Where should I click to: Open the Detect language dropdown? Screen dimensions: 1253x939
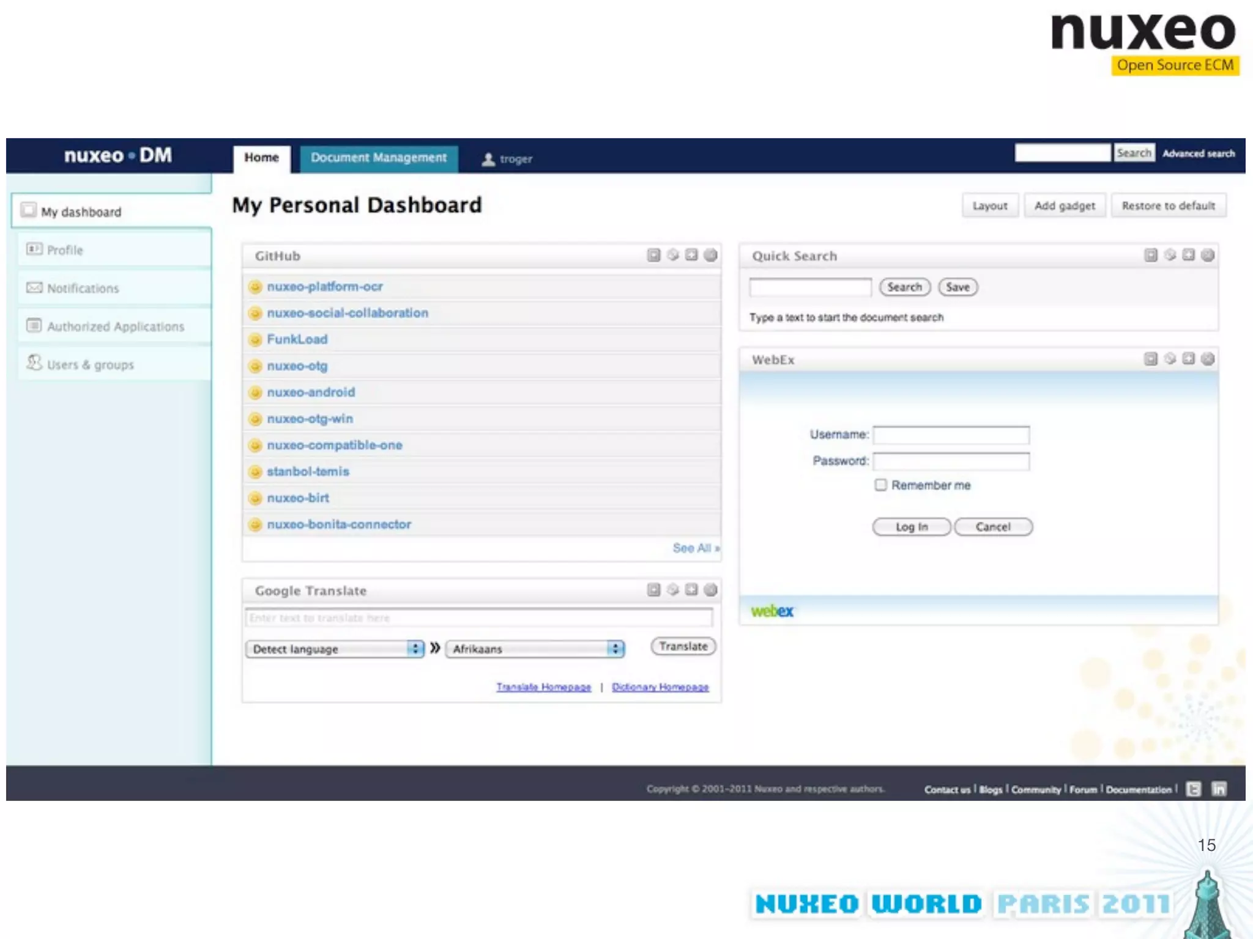[x=335, y=649]
